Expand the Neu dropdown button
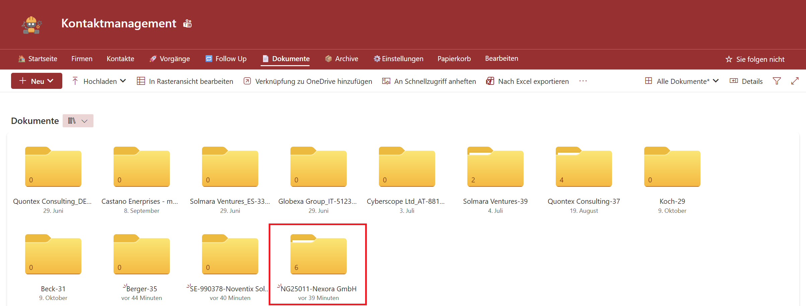Screen dimensions: 806x306 click(x=37, y=81)
